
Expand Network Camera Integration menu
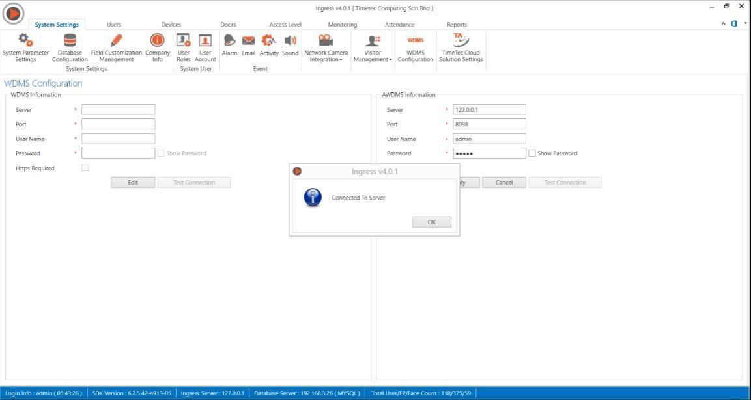[326, 48]
